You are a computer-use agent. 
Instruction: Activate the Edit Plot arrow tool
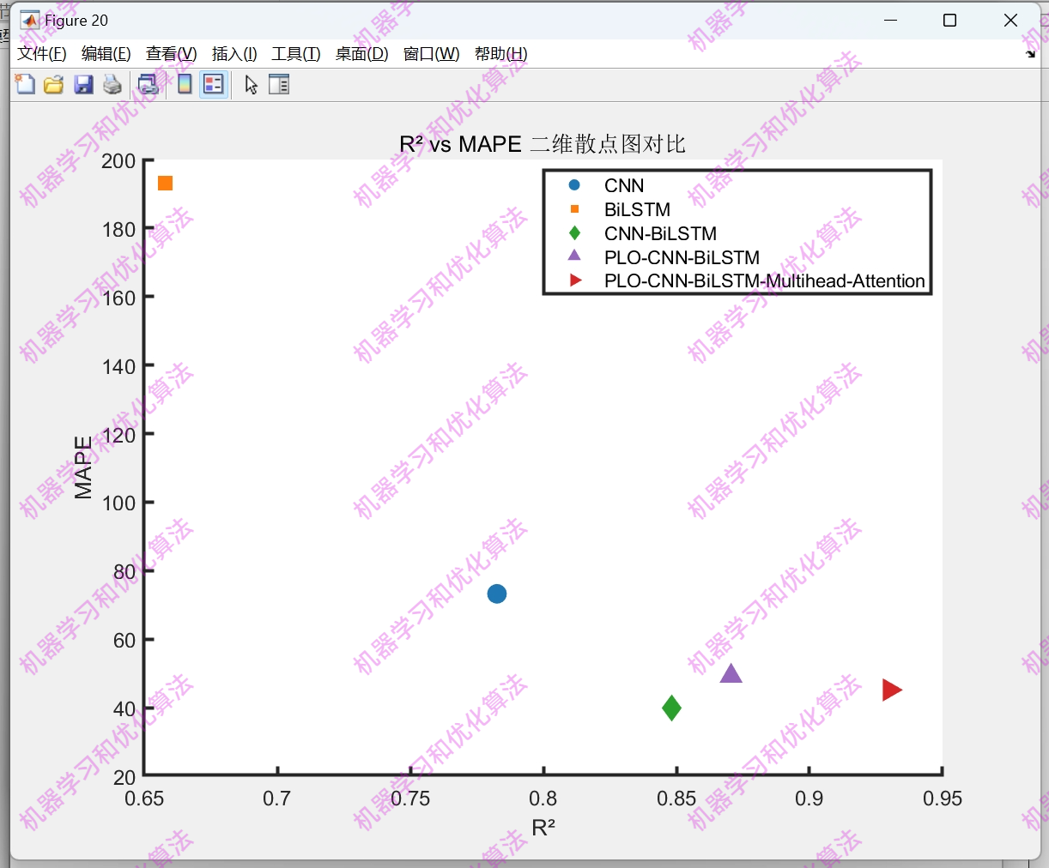tap(251, 84)
